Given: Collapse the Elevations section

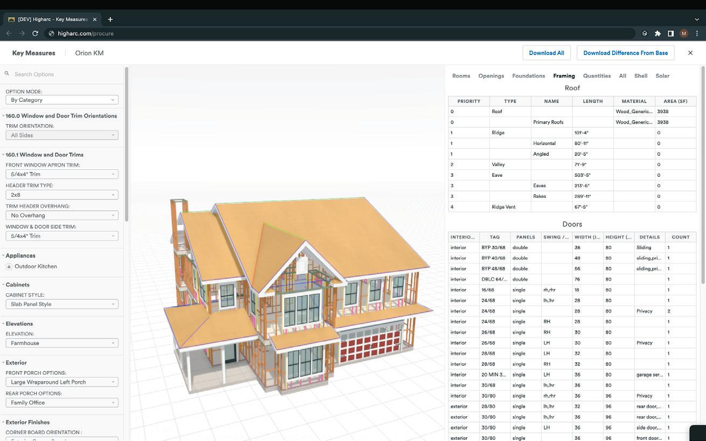Looking at the screenshot, I should (x=3, y=323).
